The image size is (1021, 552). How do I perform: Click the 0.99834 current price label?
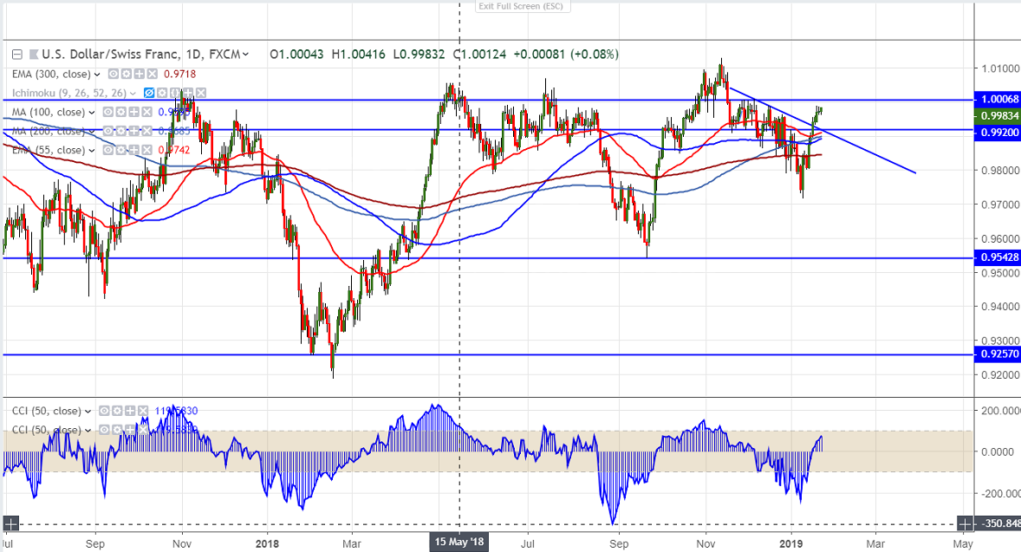coord(996,116)
